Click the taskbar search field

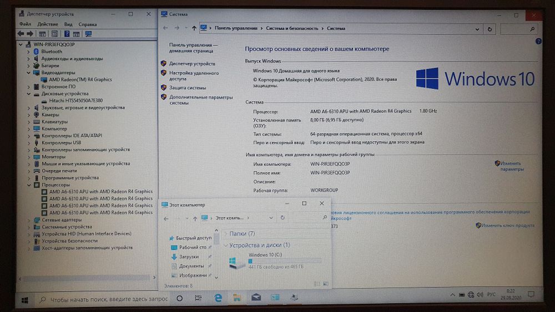[103, 299]
